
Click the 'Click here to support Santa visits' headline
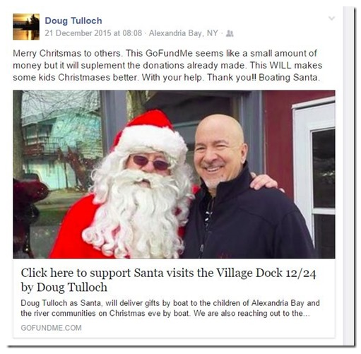(x=168, y=273)
